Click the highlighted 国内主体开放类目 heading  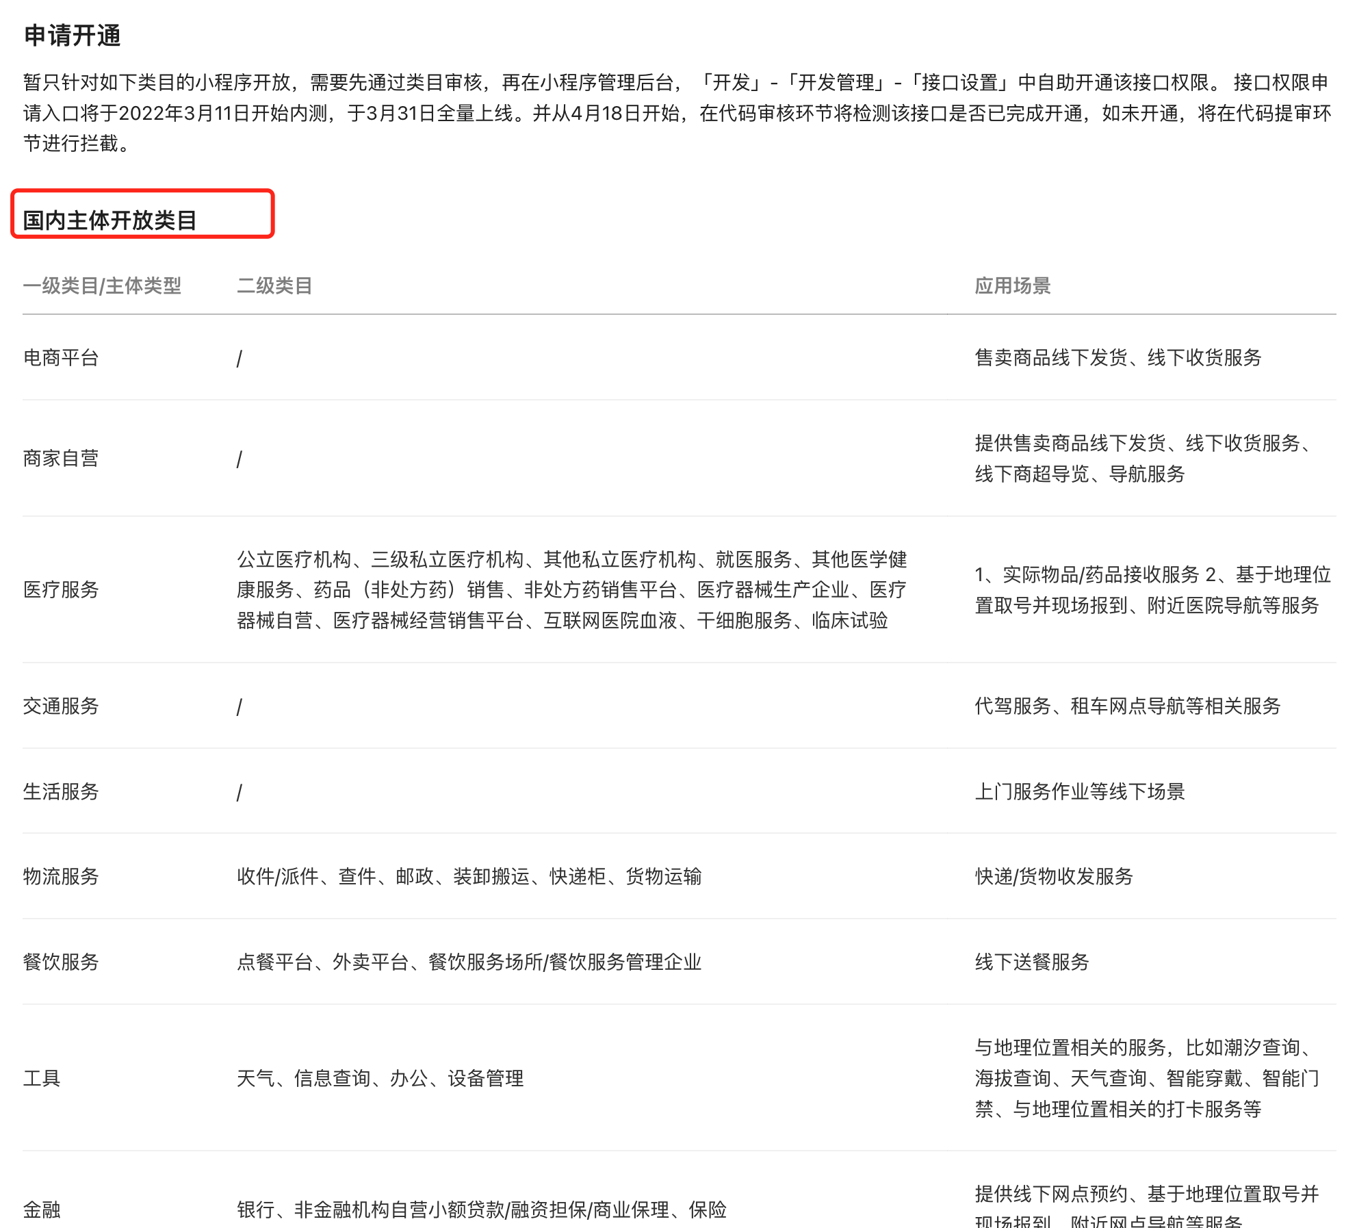coord(109,220)
